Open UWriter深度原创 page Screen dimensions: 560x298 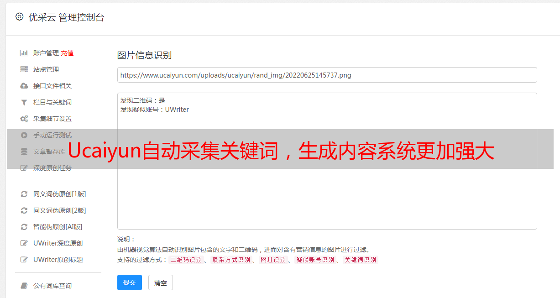click(58, 243)
